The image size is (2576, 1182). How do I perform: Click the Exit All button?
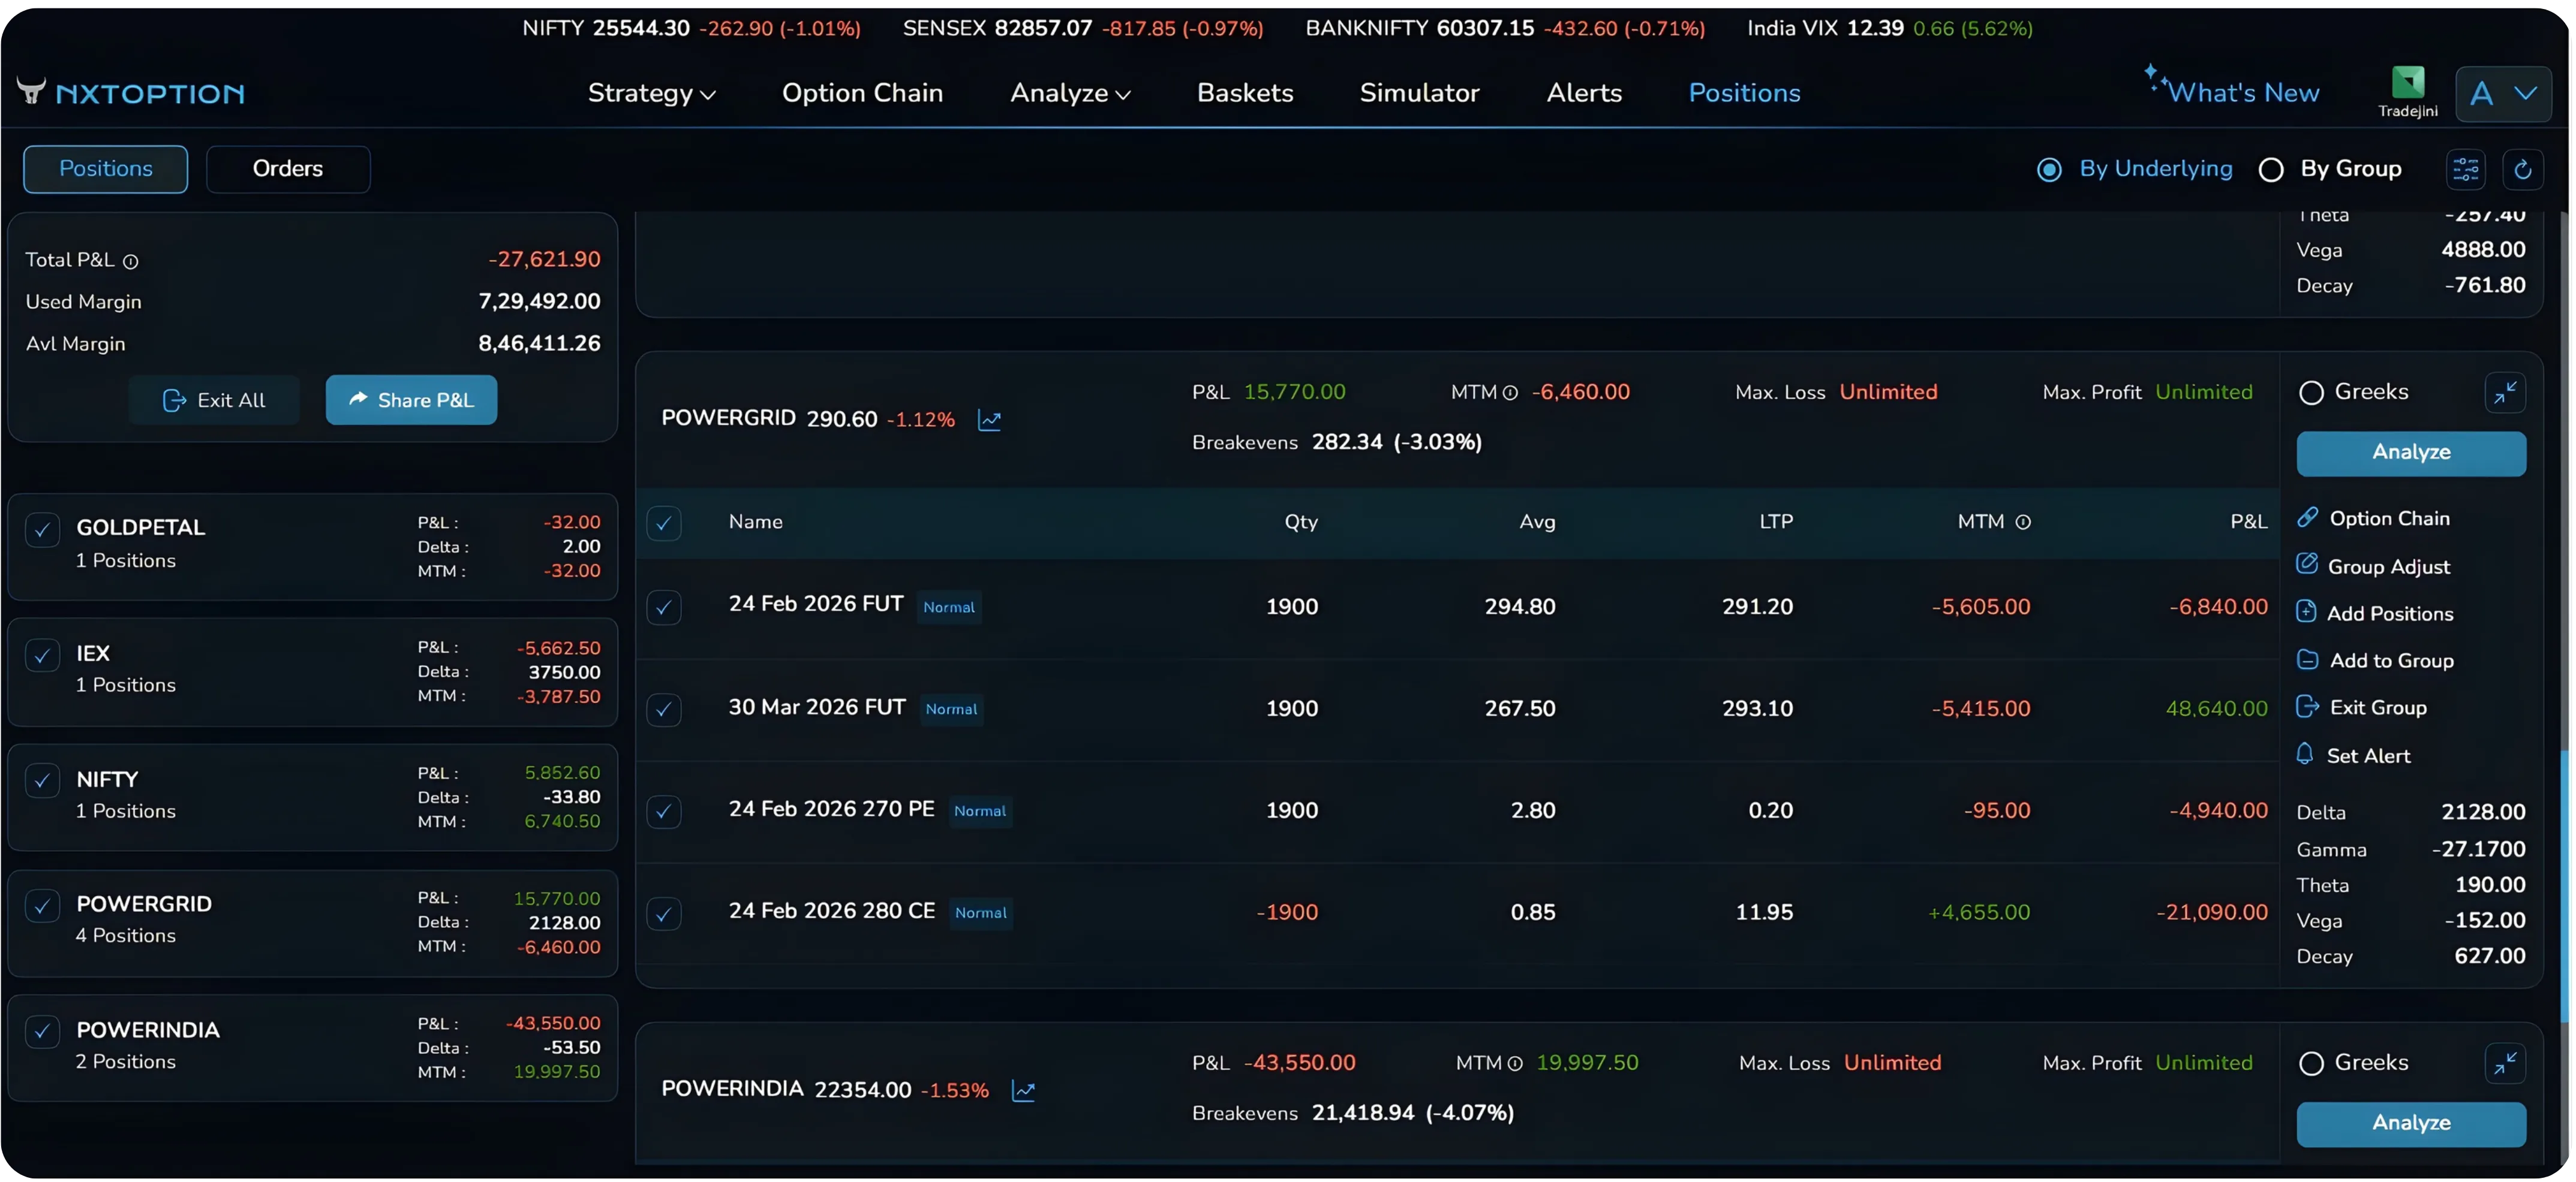pos(214,400)
